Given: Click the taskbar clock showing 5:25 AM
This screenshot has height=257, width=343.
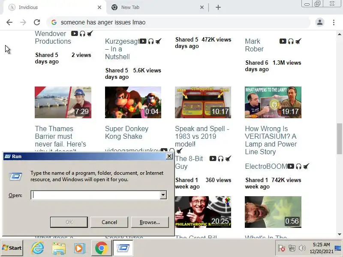Looking at the screenshot, I should point(321,248).
